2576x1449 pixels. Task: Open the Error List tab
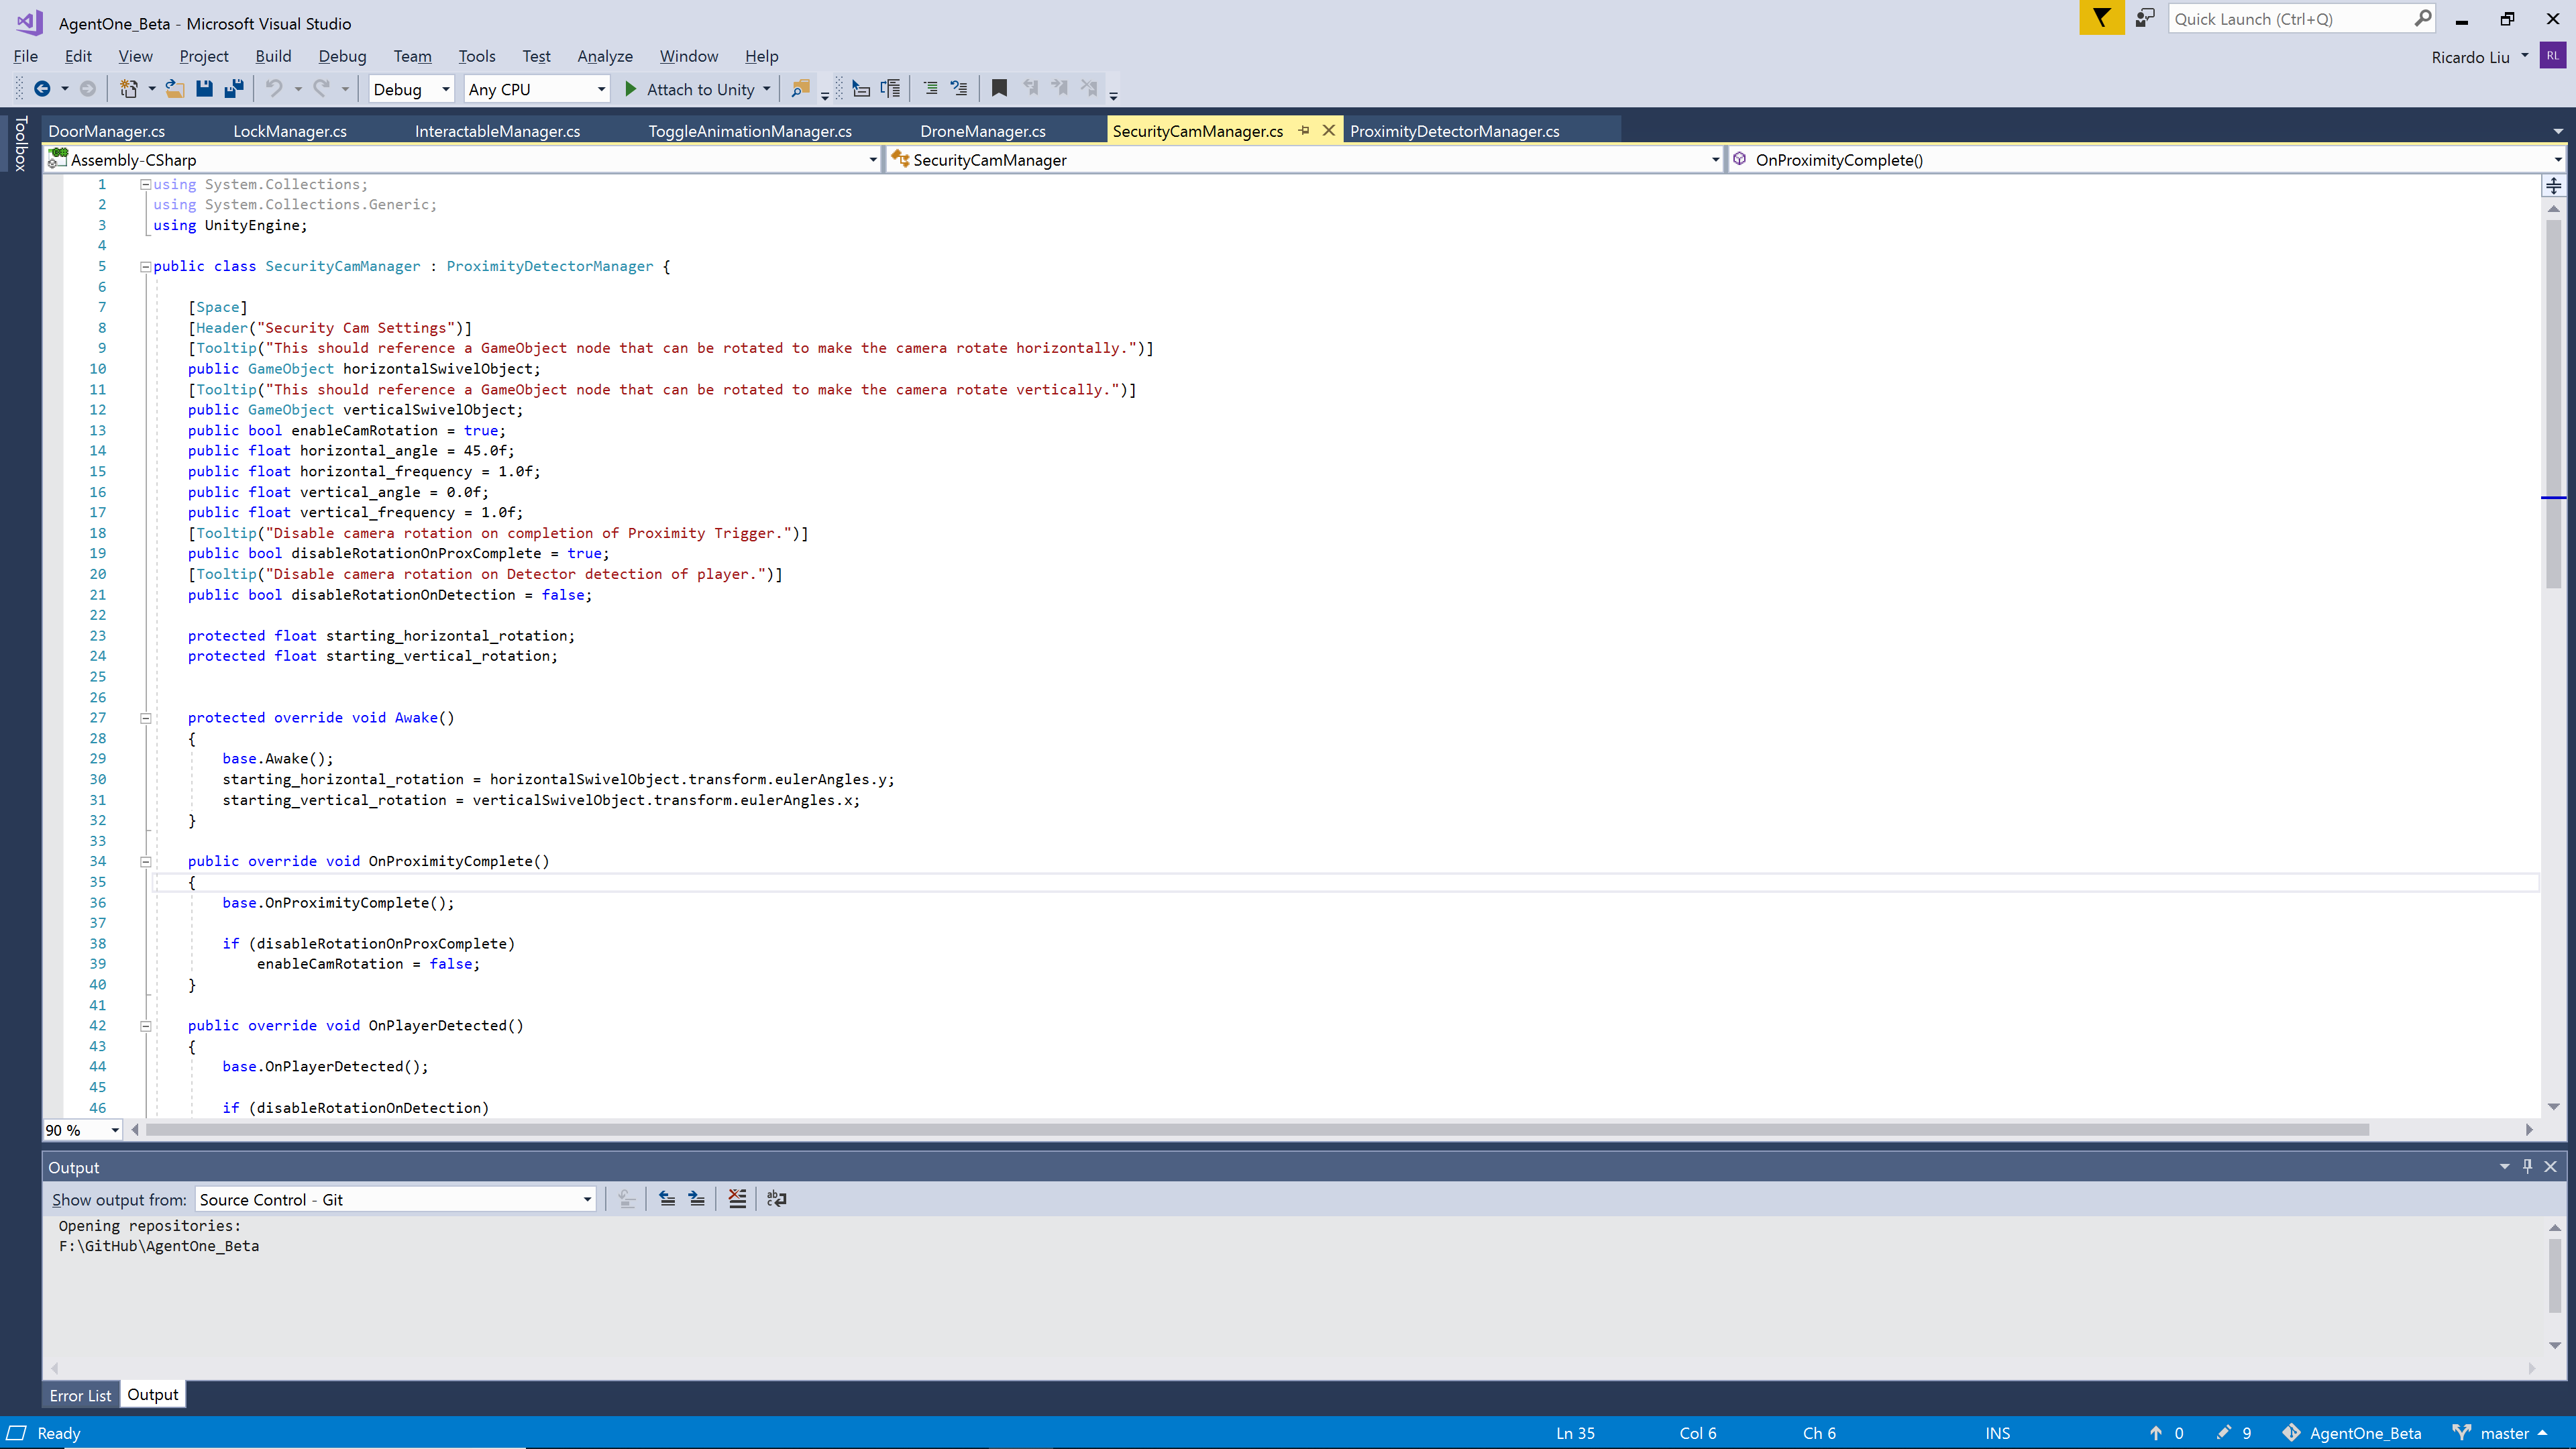point(80,1395)
